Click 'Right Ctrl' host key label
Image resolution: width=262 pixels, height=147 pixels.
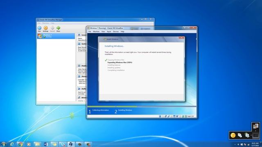190,116
